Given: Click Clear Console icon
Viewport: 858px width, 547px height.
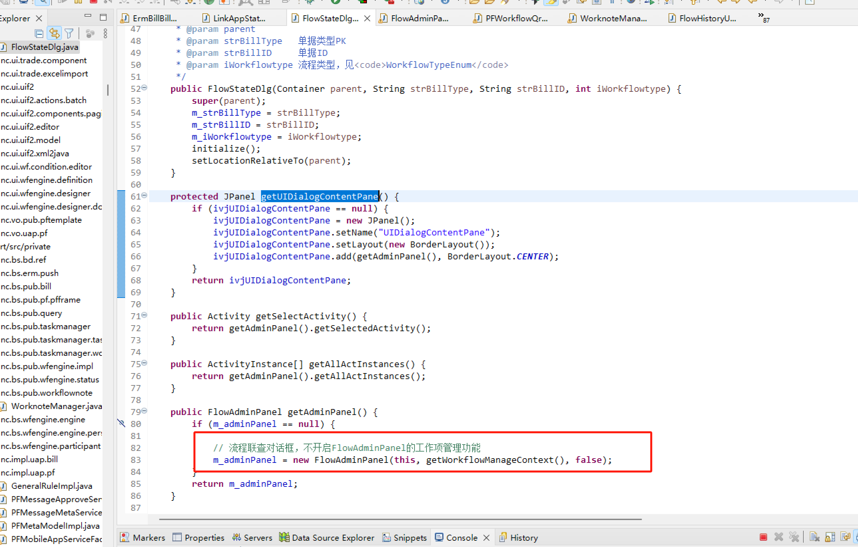Looking at the screenshot, I should click(814, 537).
